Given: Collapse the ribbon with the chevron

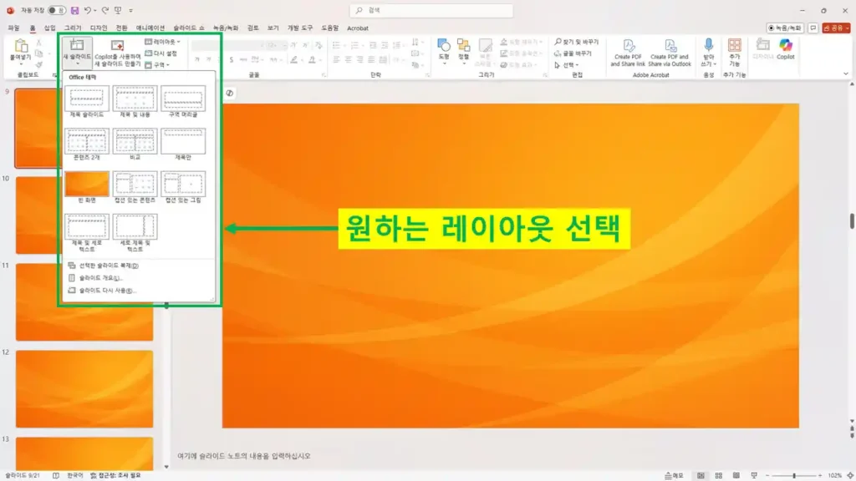Looking at the screenshot, I should pyautogui.click(x=846, y=73).
